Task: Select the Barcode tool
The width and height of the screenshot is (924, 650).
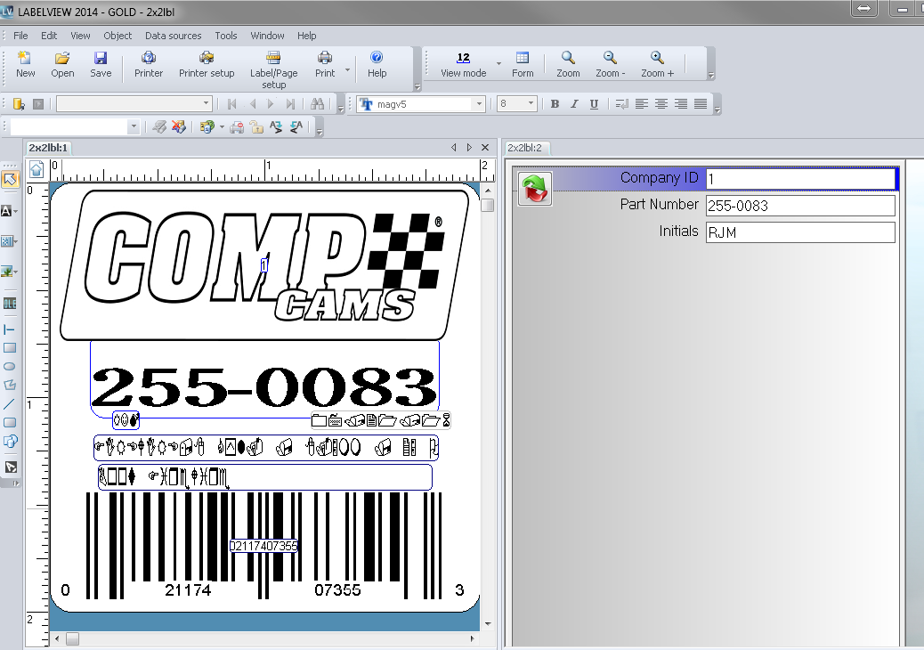Action: (7, 241)
